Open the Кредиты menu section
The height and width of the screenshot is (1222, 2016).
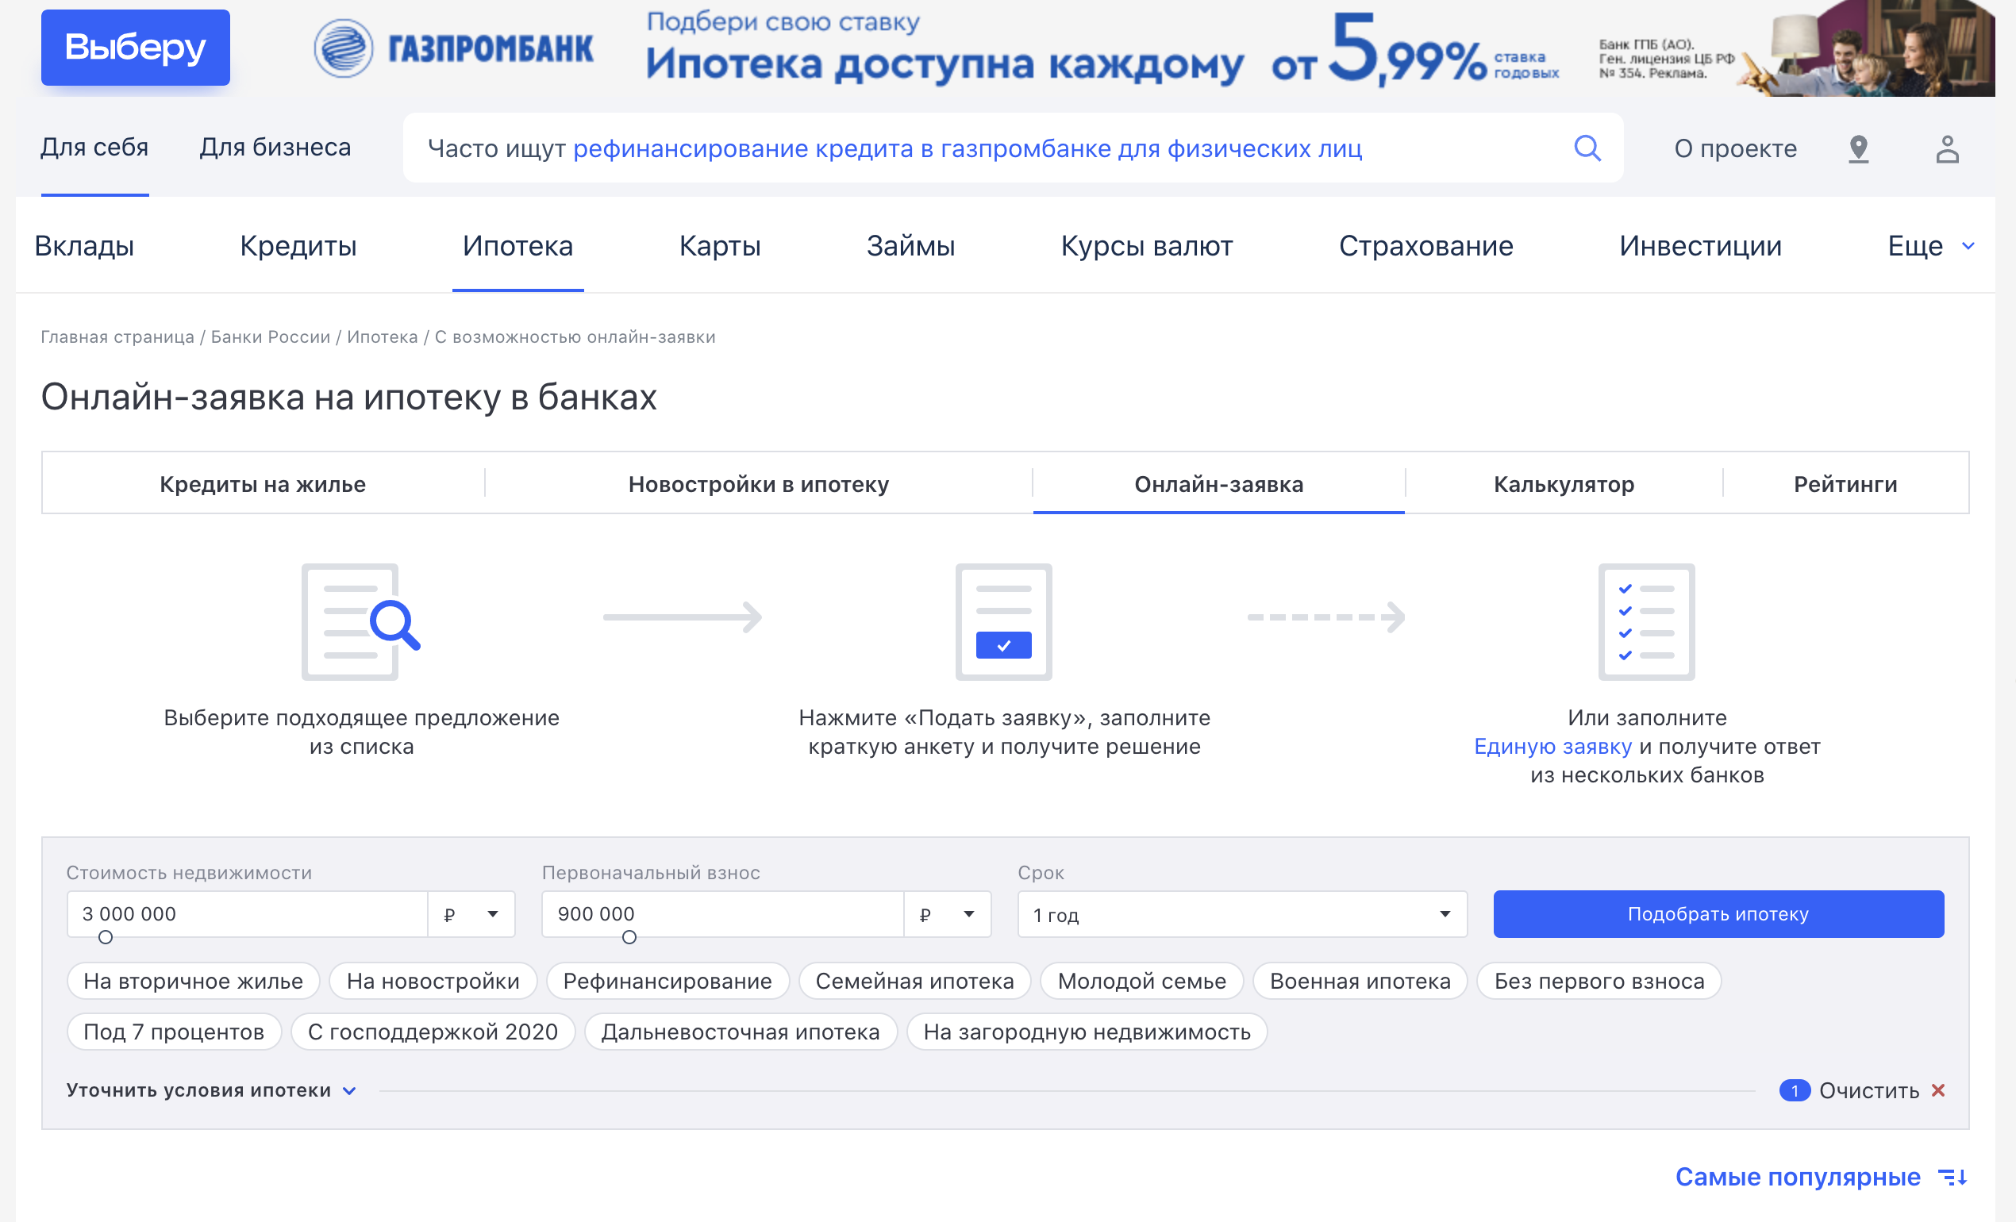coord(298,245)
